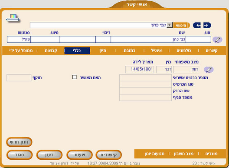Click pencil edit icon beside contact header row
The image size is (229, 168).
coord(217,40)
